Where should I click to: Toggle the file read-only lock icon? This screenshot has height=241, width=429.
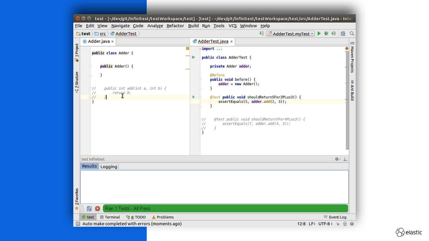338,224
